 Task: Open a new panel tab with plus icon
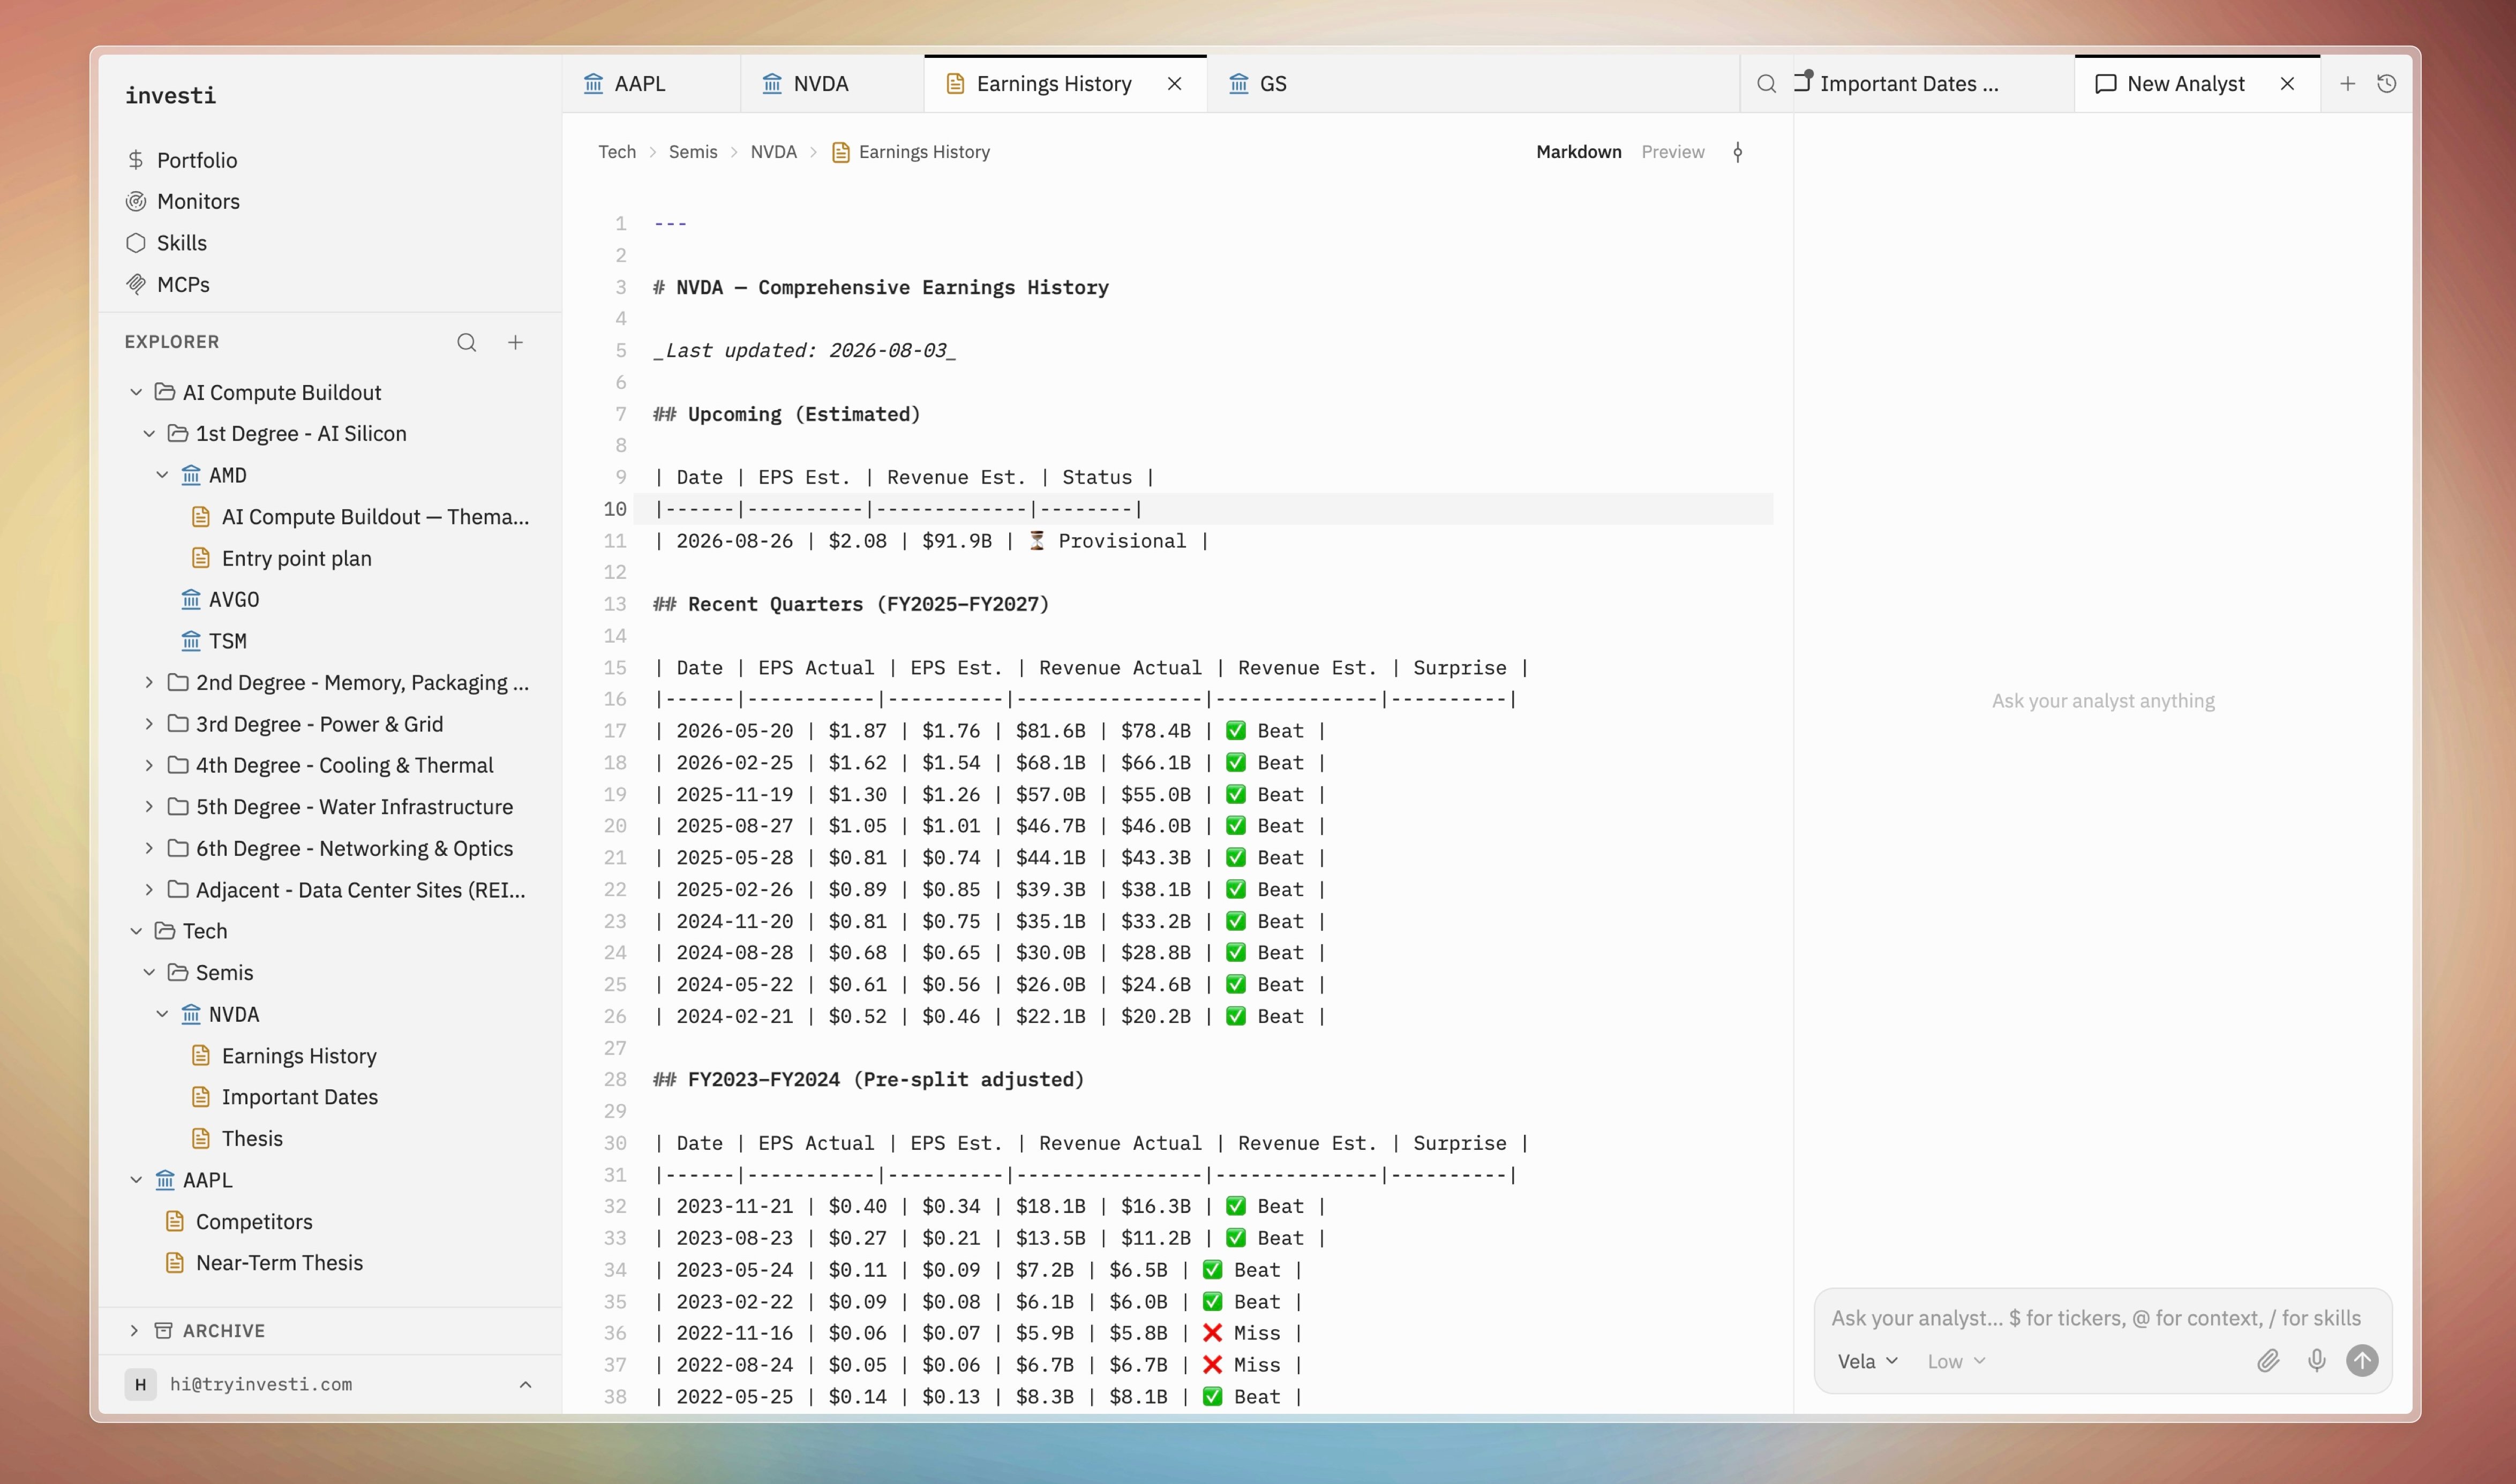[2347, 84]
